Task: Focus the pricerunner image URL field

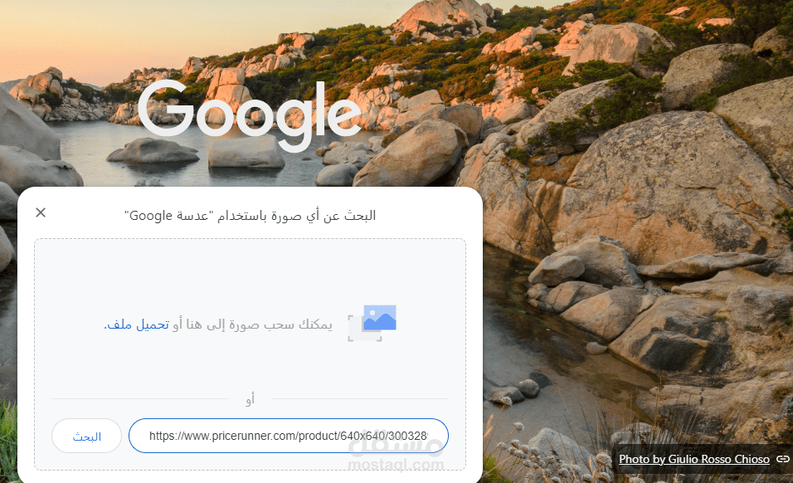Action: 289,436
